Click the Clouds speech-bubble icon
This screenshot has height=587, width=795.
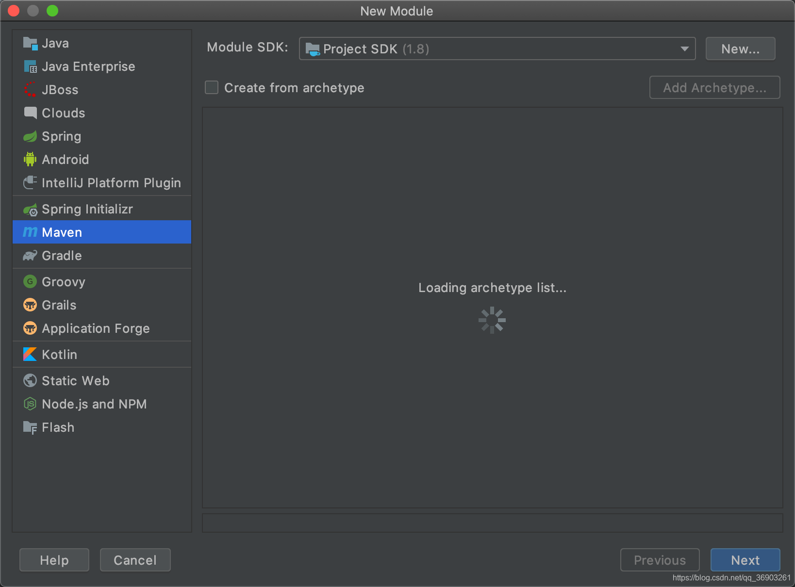(30, 113)
